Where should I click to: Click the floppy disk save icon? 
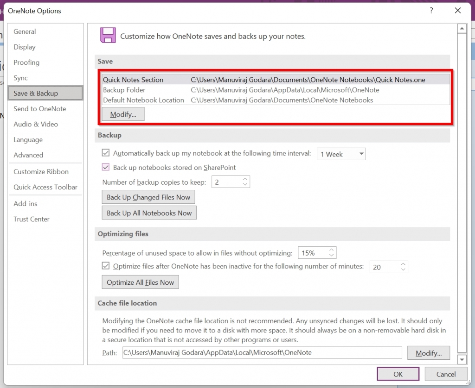point(108,35)
